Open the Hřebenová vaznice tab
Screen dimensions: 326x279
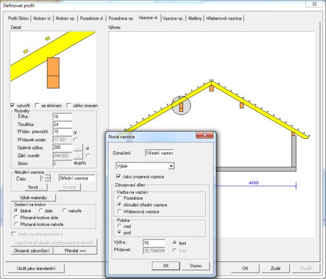224,19
